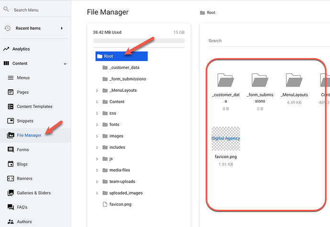Open Content Templates in sidebar
330x227 pixels.
tap(34, 107)
